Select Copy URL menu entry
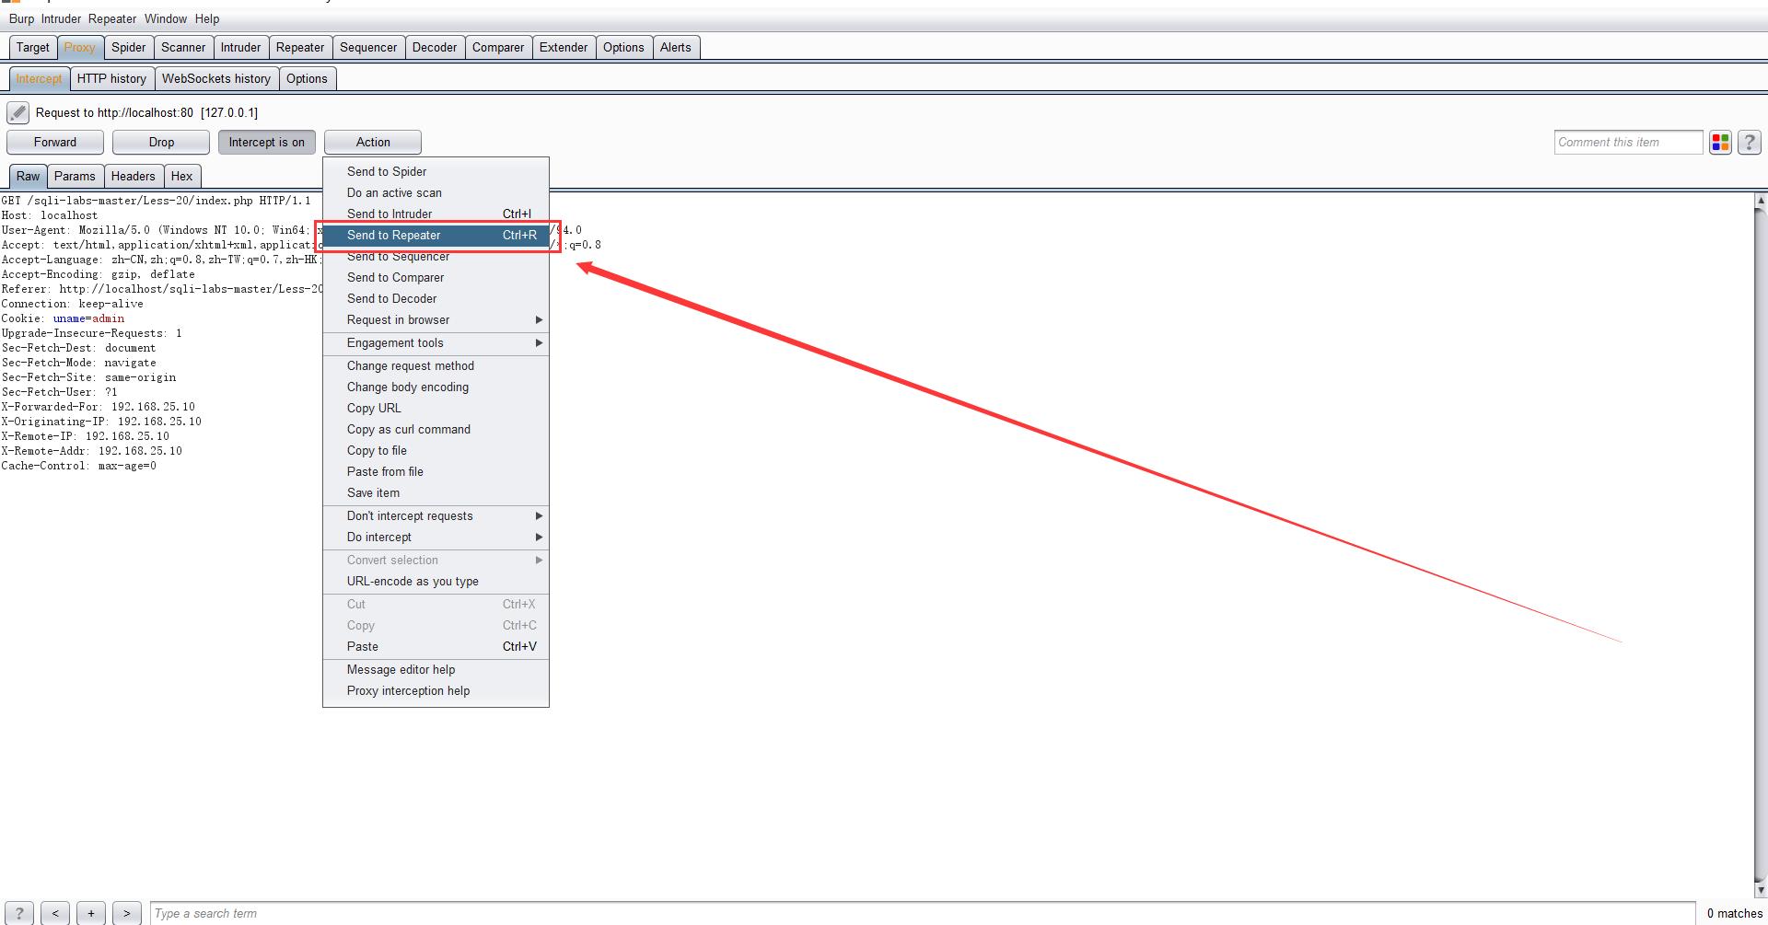Viewport: 1768px width, 925px height. (436, 409)
